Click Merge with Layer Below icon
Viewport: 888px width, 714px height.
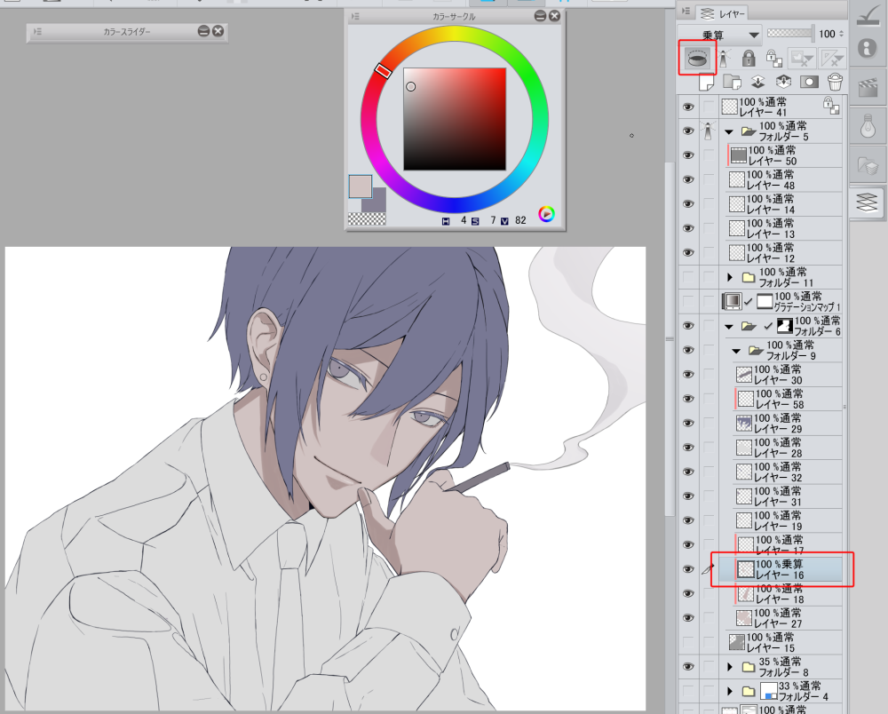click(783, 82)
